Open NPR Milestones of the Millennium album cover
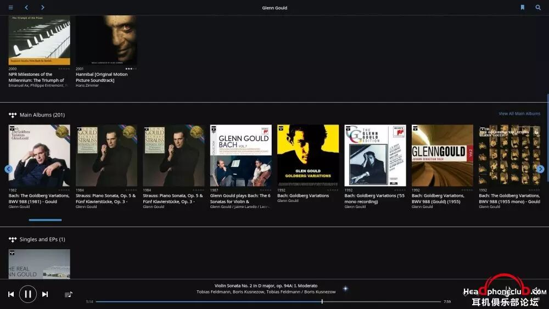Screen dimensions: 549x309 coord(39,40)
